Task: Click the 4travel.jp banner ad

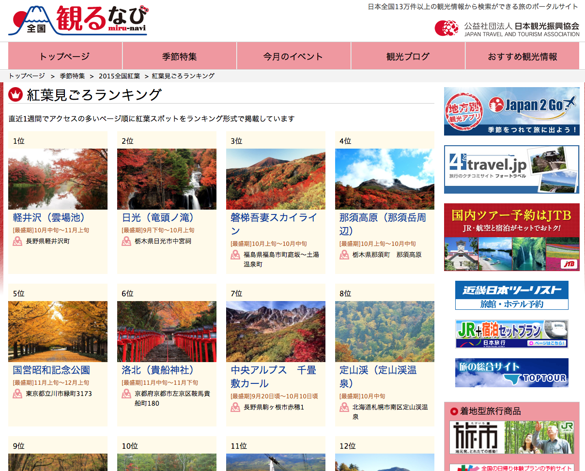Action: coord(511,169)
